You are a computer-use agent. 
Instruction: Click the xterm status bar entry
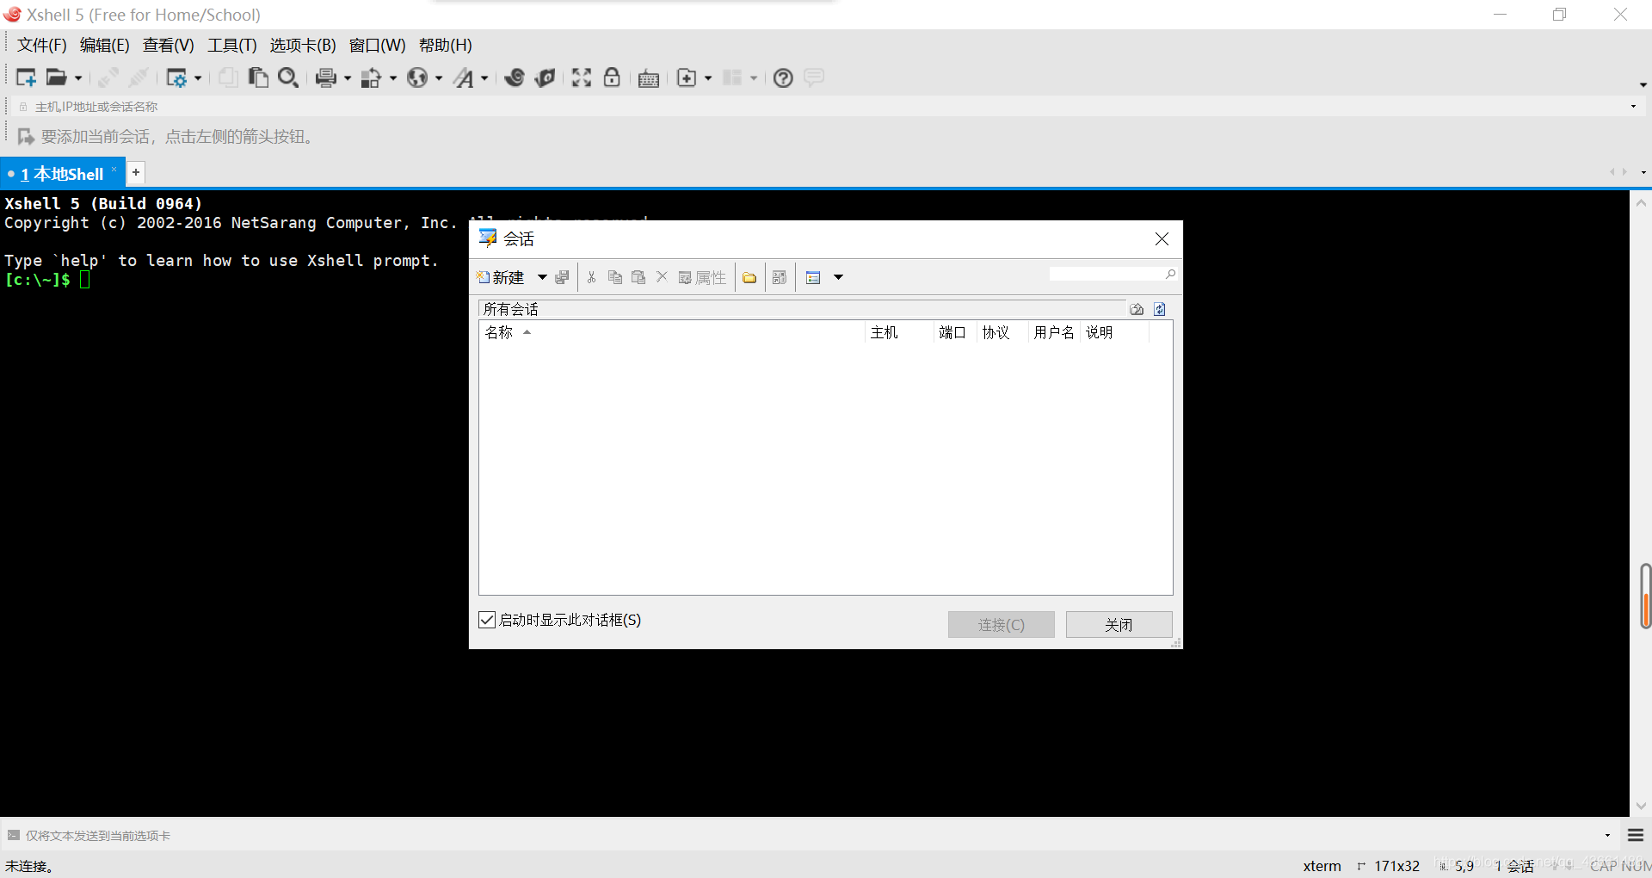1322,866
